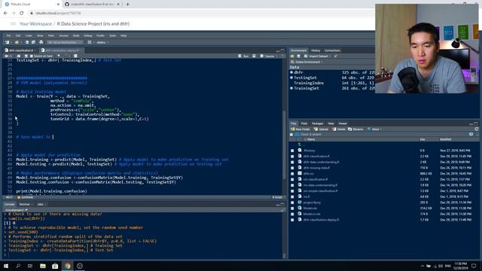Check the box for project.Rproj
Image resolution: width=482 pixels, height=271 pixels.
[x=292, y=202]
